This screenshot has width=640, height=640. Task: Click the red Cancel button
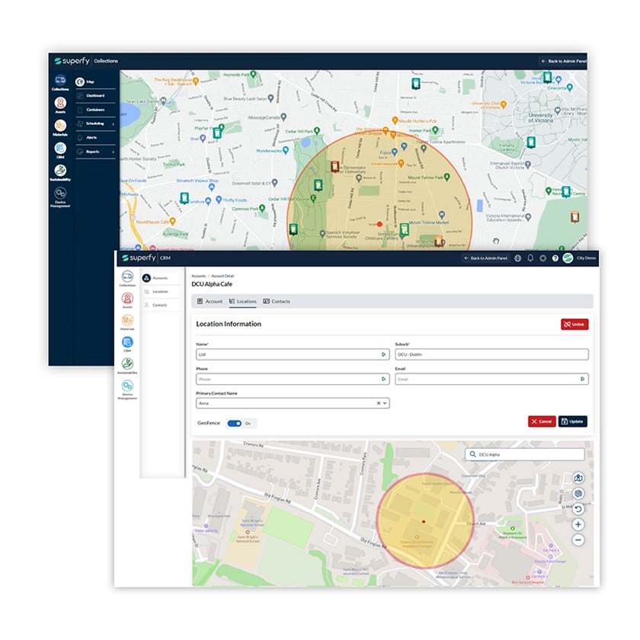[x=541, y=421]
